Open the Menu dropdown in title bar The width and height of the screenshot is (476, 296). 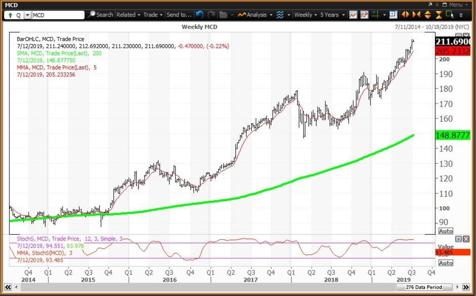459,5
